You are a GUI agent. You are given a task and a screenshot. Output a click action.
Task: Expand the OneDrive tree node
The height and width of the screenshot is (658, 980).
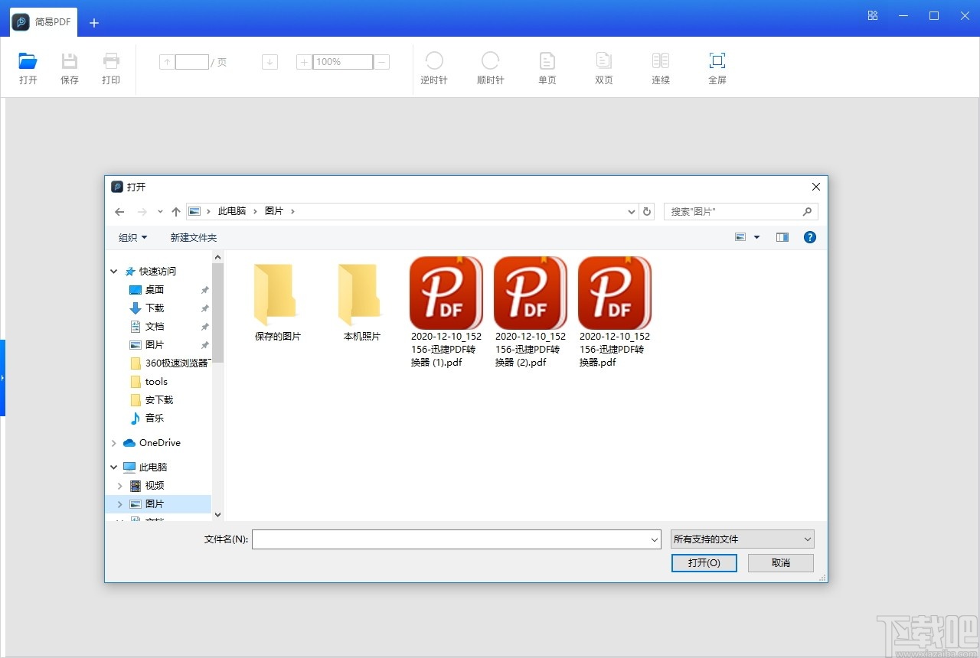coord(114,443)
